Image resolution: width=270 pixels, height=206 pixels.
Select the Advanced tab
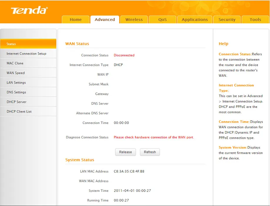(x=105, y=20)
